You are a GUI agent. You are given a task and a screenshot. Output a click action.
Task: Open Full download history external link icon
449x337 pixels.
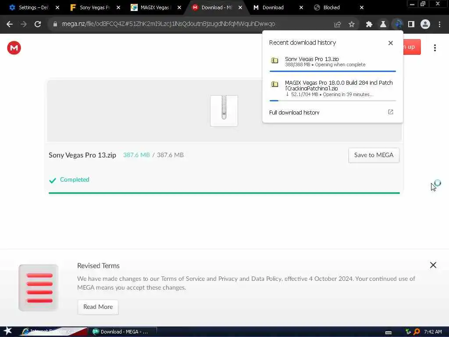click(x=391, y=112)
